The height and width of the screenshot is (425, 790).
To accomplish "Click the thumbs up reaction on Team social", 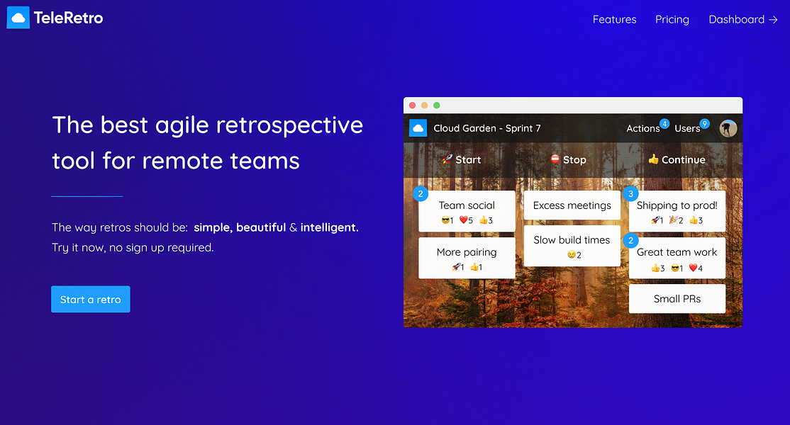I will [x=486, y=220].
